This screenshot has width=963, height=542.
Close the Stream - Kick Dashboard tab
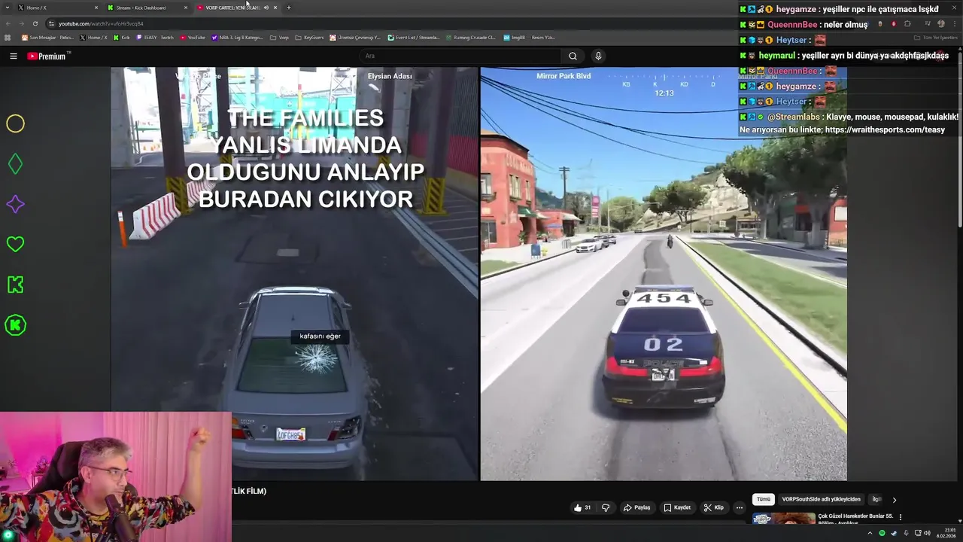click(x=186, y=8)
